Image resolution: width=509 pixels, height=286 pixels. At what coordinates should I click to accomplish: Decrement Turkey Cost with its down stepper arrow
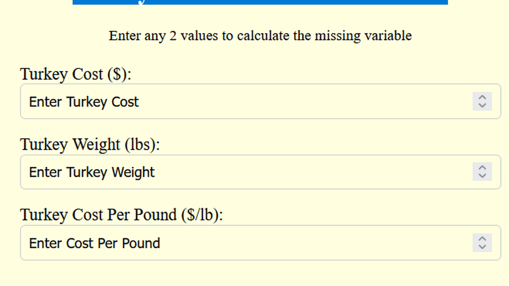tap(482, 105)
